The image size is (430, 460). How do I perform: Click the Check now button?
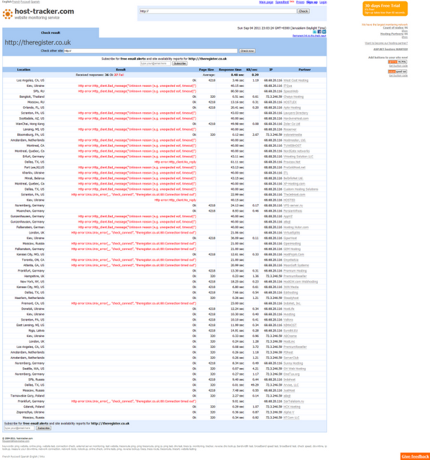[x=247, y=51]
